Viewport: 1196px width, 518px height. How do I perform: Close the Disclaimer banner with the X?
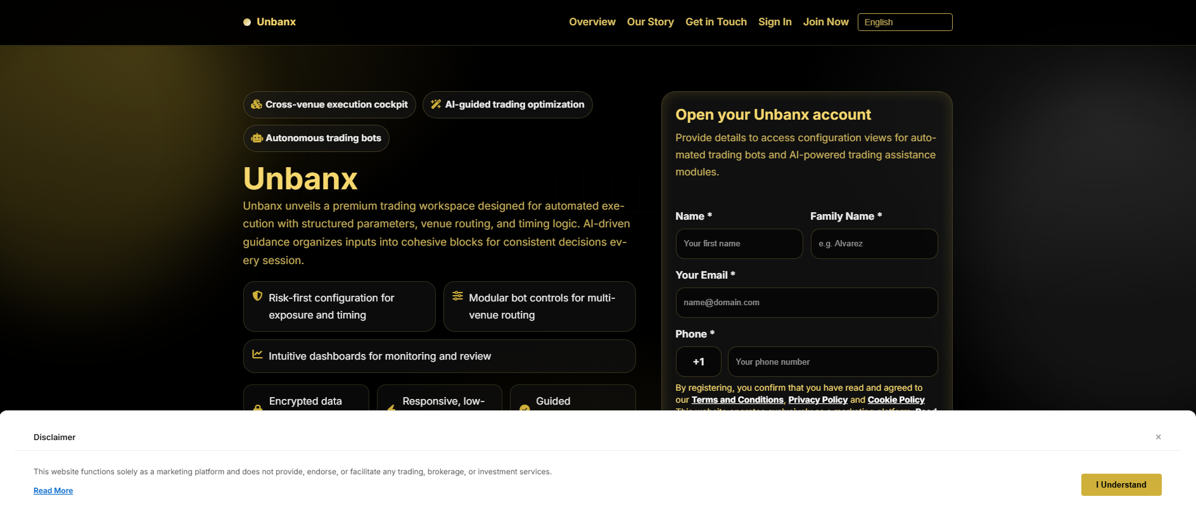point(1158,437)
